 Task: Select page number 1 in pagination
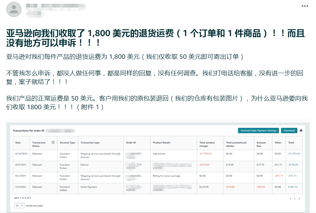click(295, 199)
